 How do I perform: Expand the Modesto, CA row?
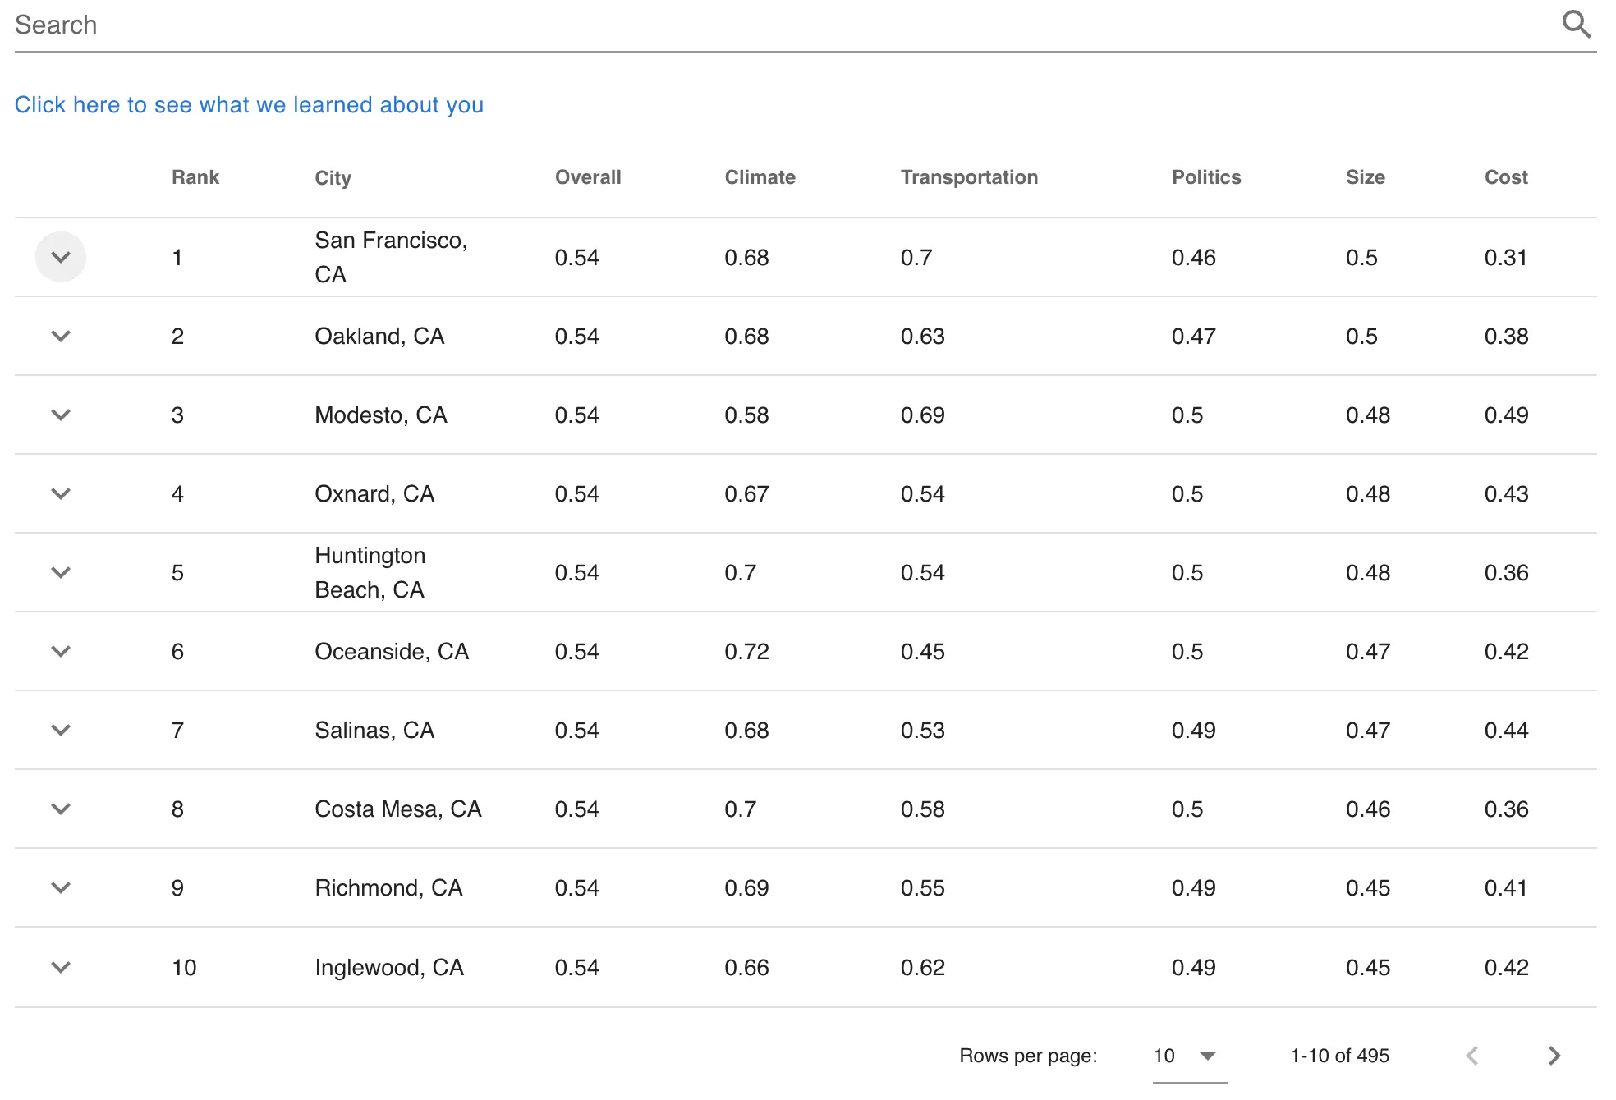(x=61, y=415)
